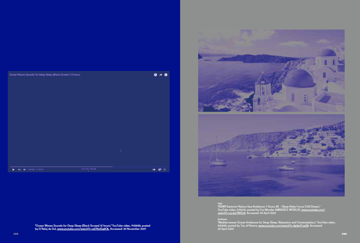The width and height of the screenshot is (360, 243).
Task: Toggle the autoplay switch in the player
Action: (x=154, y=170)
